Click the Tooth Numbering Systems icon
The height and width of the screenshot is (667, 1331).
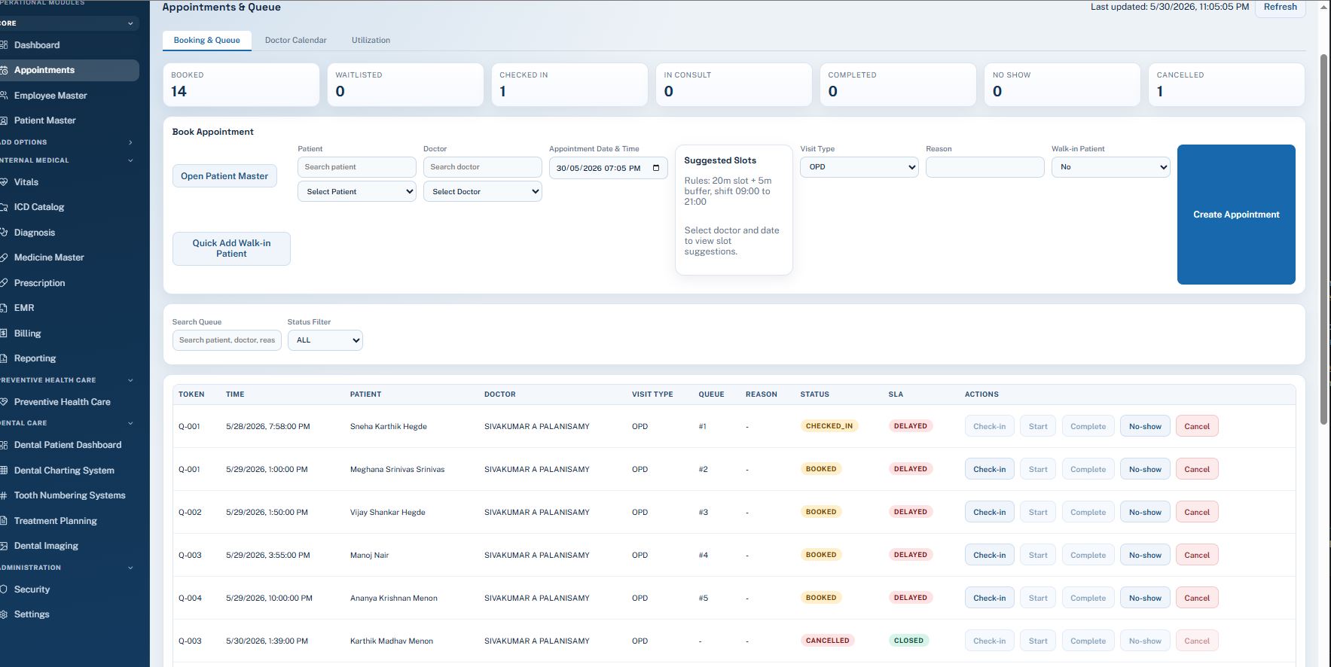pyautogui.click(x=4, y=495)
